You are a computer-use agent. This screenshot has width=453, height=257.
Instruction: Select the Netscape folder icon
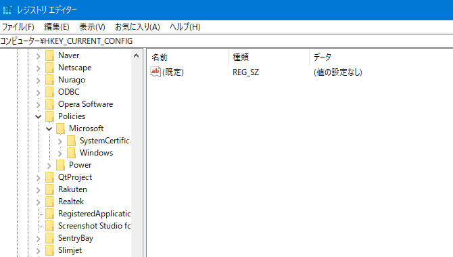pyautogui.click(x=49, y=68)
